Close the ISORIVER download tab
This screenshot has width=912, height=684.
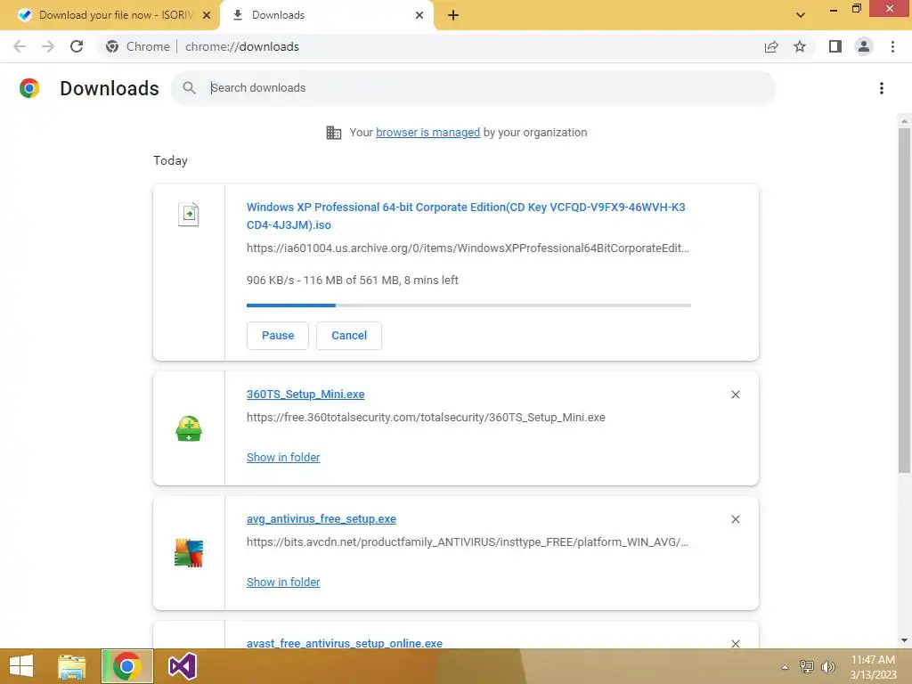point(207,15)
